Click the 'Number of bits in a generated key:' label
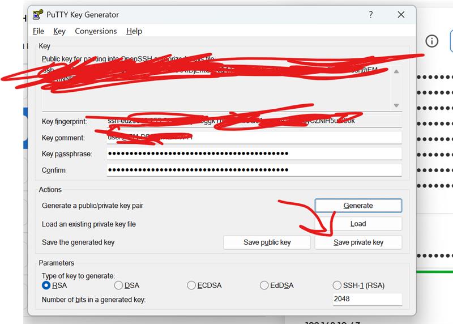453x324 pixels. (93, 300)
